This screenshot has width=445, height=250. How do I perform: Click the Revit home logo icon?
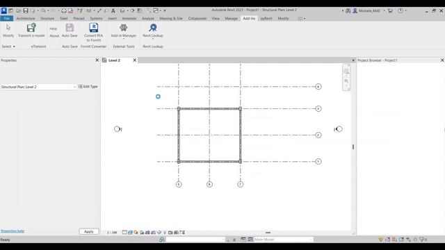tap(4, 10)
